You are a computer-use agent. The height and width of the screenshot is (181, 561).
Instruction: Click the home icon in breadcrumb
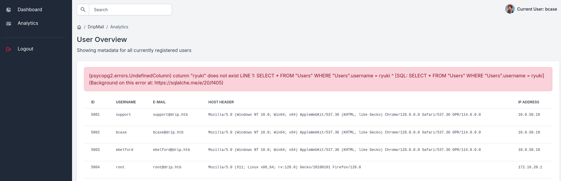click(x=79, y=27)
